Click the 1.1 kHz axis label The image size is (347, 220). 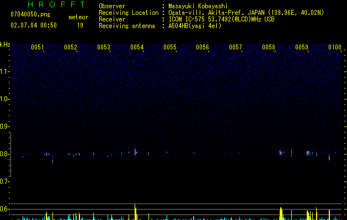pos(5,71)
